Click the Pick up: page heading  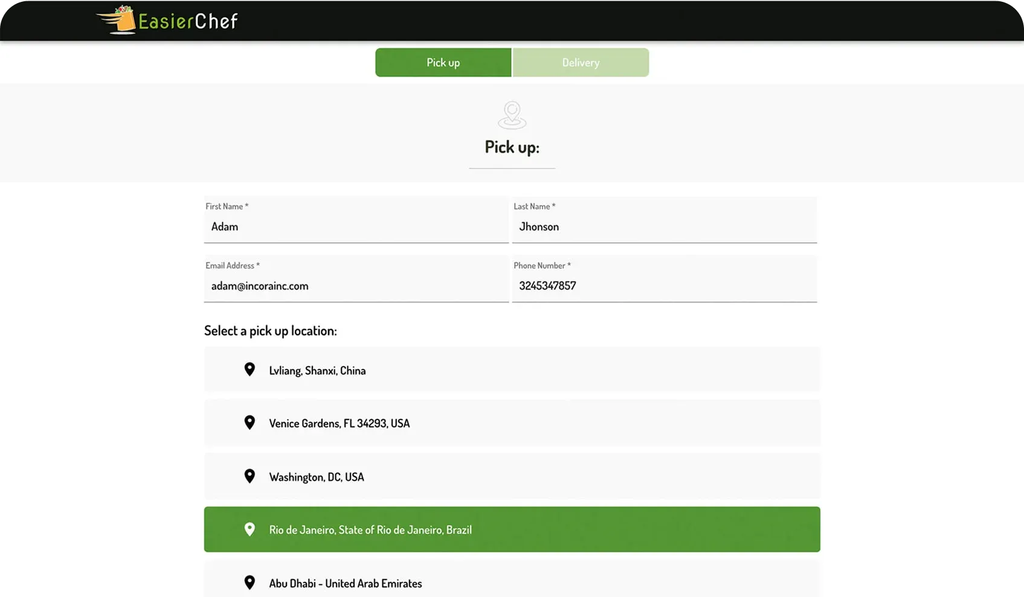tap(512, 147)
